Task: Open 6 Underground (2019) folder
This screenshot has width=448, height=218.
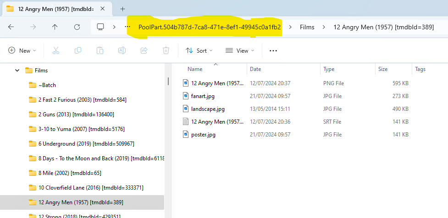Action: click(86, 143)
